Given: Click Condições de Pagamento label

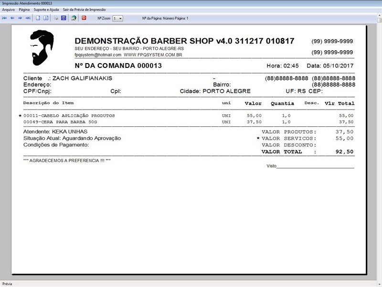Looking at the screenshot, I should pos(56,145).
